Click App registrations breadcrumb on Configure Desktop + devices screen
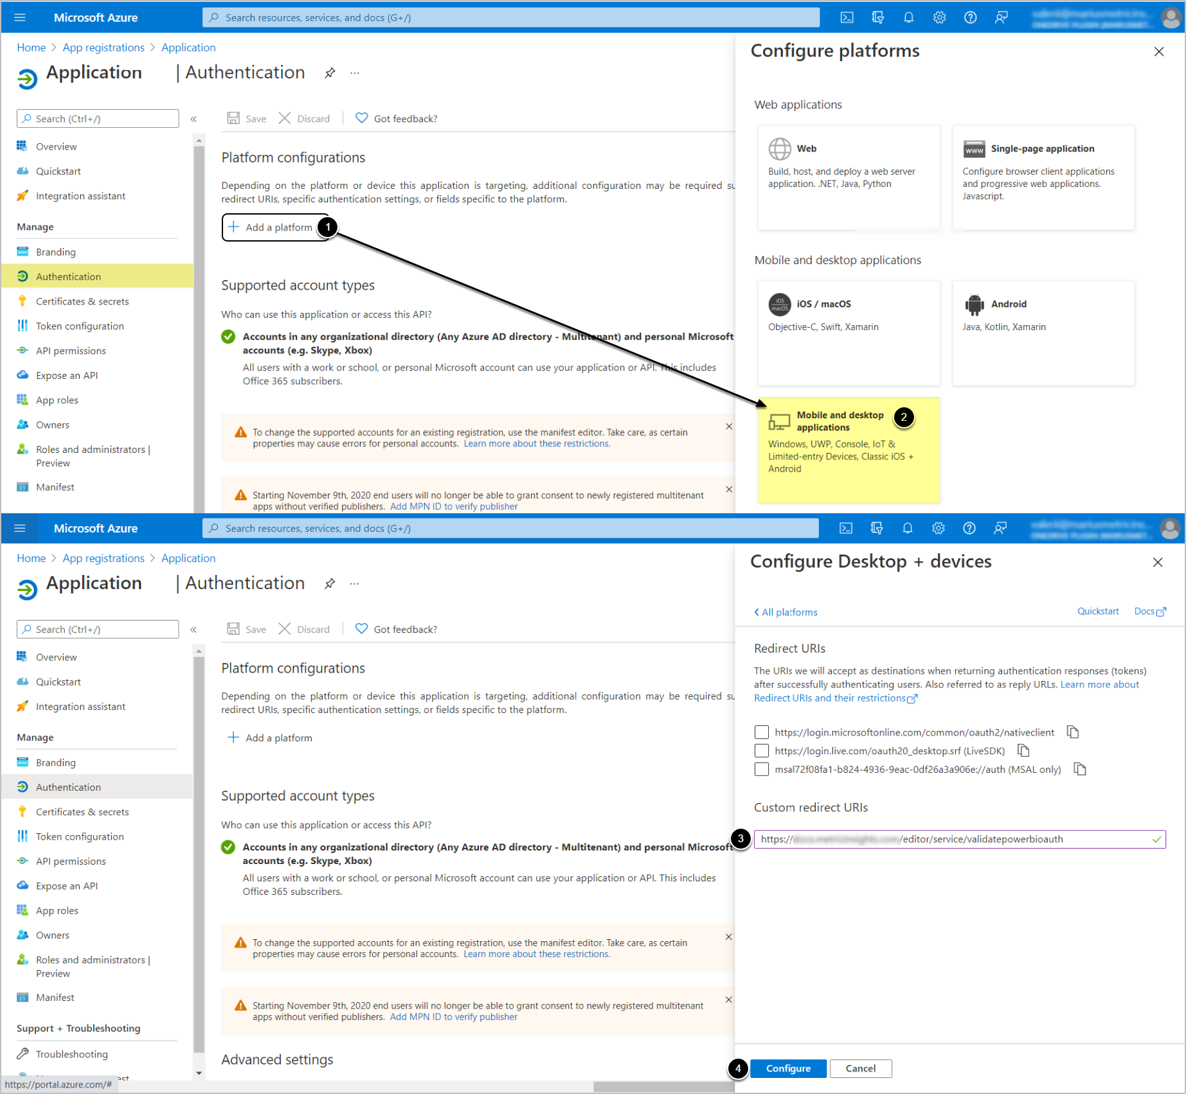Image resolution: width=1186 pixels, height=1094 pixels. [x=103, y=558]
